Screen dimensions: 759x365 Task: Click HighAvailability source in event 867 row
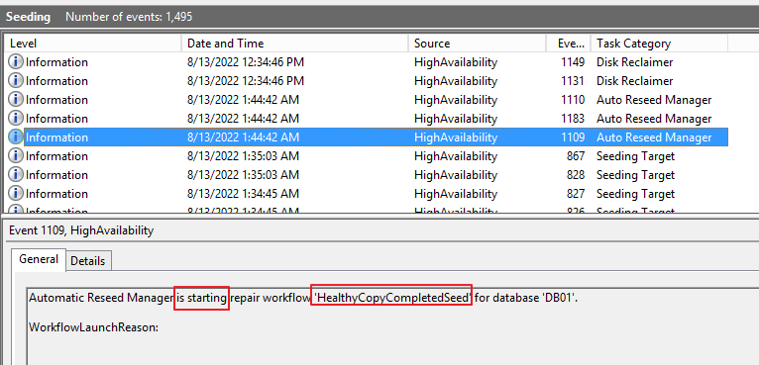(x=456, y=156)
